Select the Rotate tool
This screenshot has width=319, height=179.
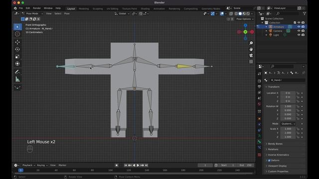click(17, 49)
